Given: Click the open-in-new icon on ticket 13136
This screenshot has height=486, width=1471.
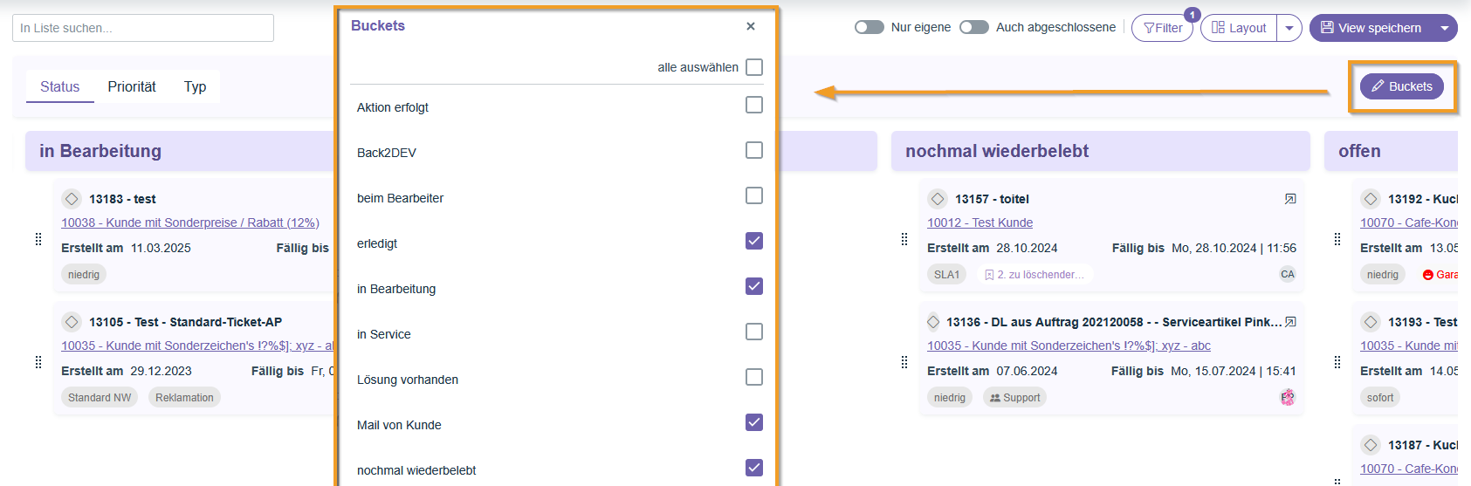Looking at the screenshot, I should coord(1289,322).
